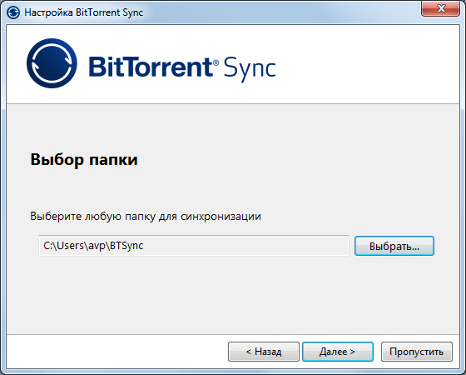Close the setup window with X
466x375 pixels.
440,8
